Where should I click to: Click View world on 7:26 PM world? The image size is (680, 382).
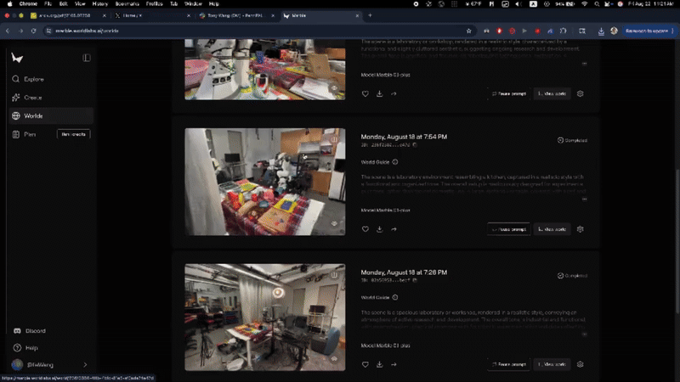(x=552, y=365)
